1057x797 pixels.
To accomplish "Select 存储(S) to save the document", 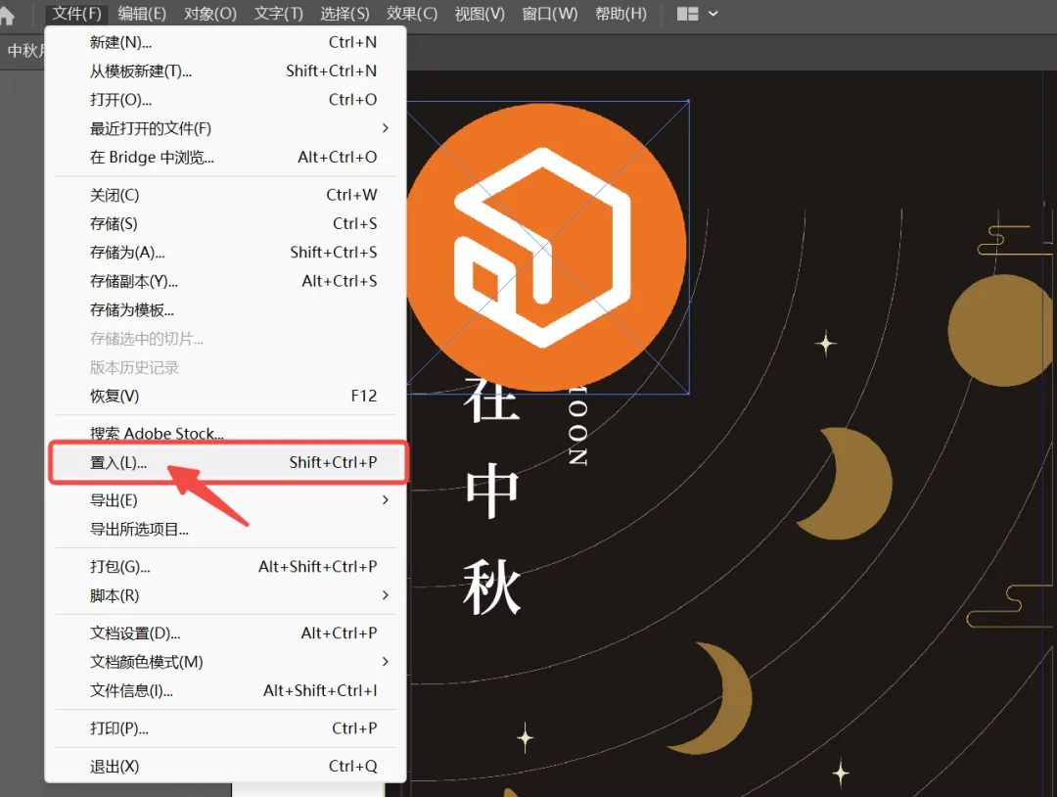I will 226,223.
